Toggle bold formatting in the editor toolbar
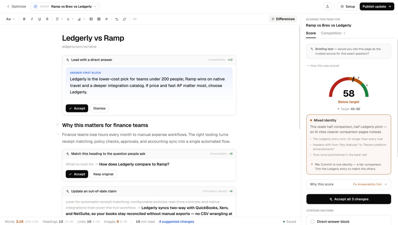This screenshot has height=225, width=398. (24, 19)
